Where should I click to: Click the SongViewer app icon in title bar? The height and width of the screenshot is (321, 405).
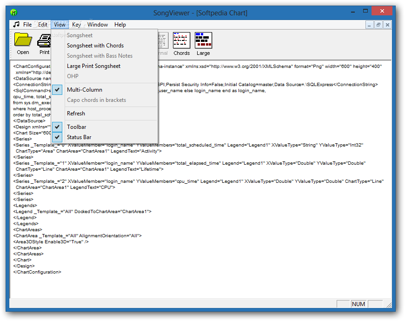click(x=13, y=12)
